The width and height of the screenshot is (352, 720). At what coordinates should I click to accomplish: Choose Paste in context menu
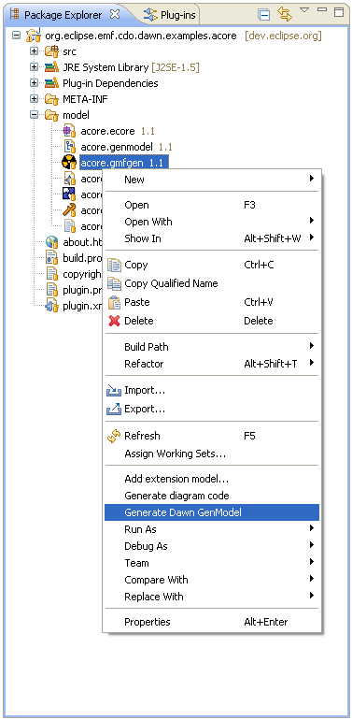pos(212,302)
